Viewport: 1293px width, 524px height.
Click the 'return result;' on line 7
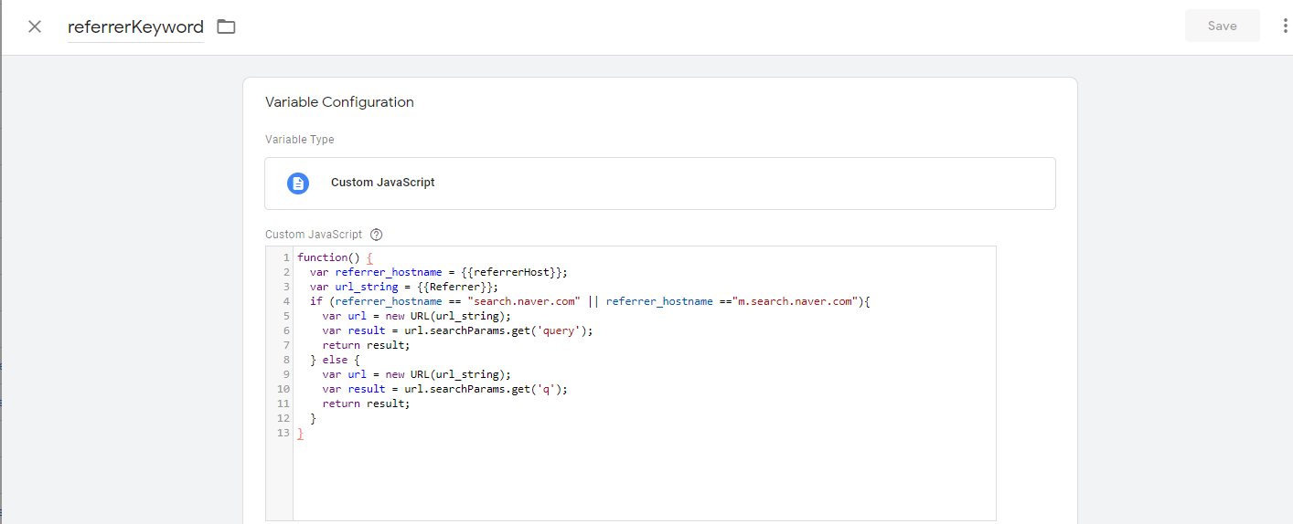366,345
